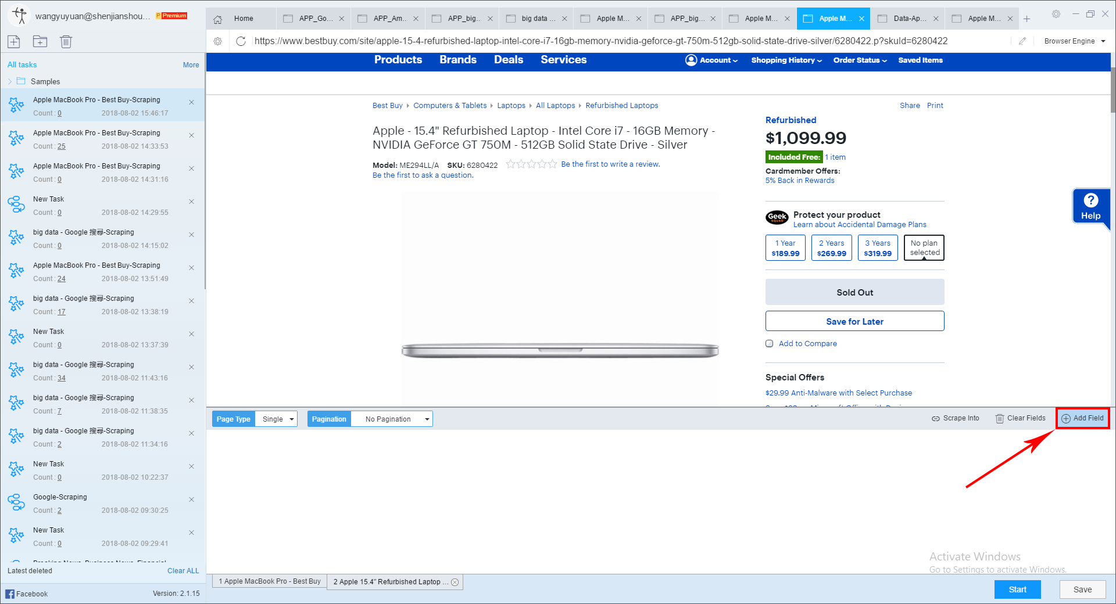Click Clear Fields trash icon

coord(1000,419)
